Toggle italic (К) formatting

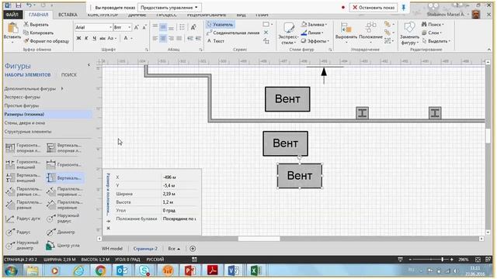(x=86, y=38)
